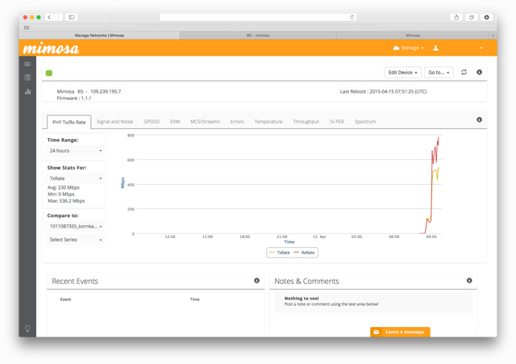
Task: Switch to the Signal and Noise tab
Action: tap(114, 122)
